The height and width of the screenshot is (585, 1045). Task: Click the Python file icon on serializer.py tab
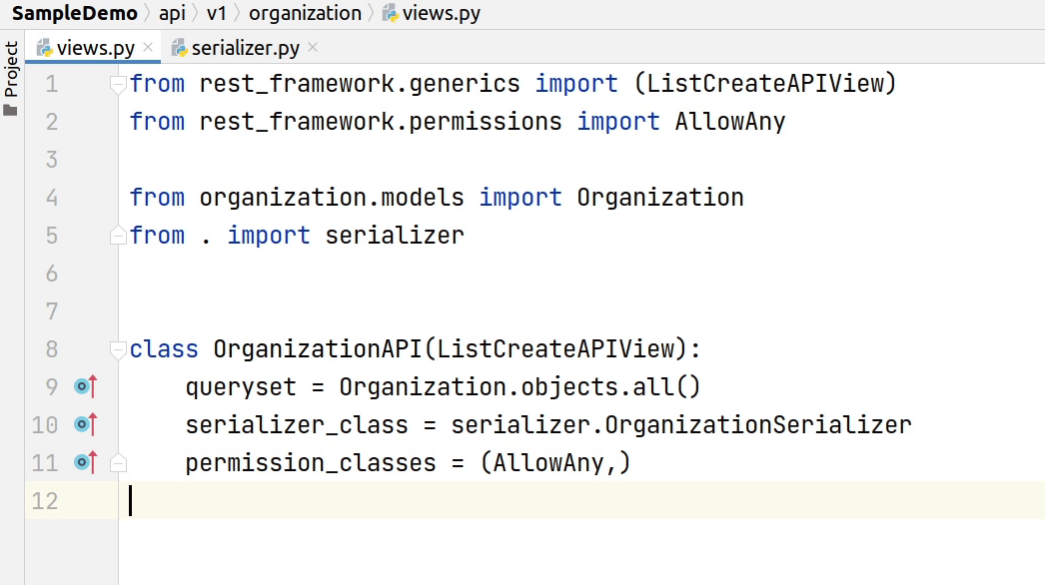(180, 46)
